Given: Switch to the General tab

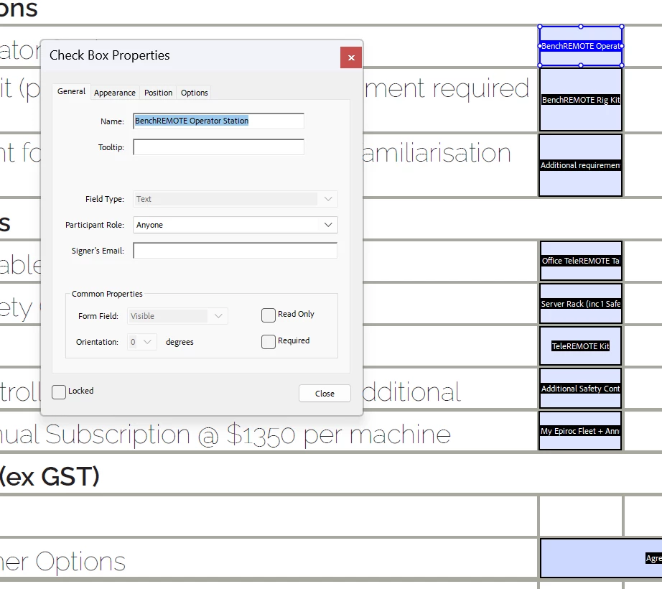Looking at the screenshot, I should point(71,92).
